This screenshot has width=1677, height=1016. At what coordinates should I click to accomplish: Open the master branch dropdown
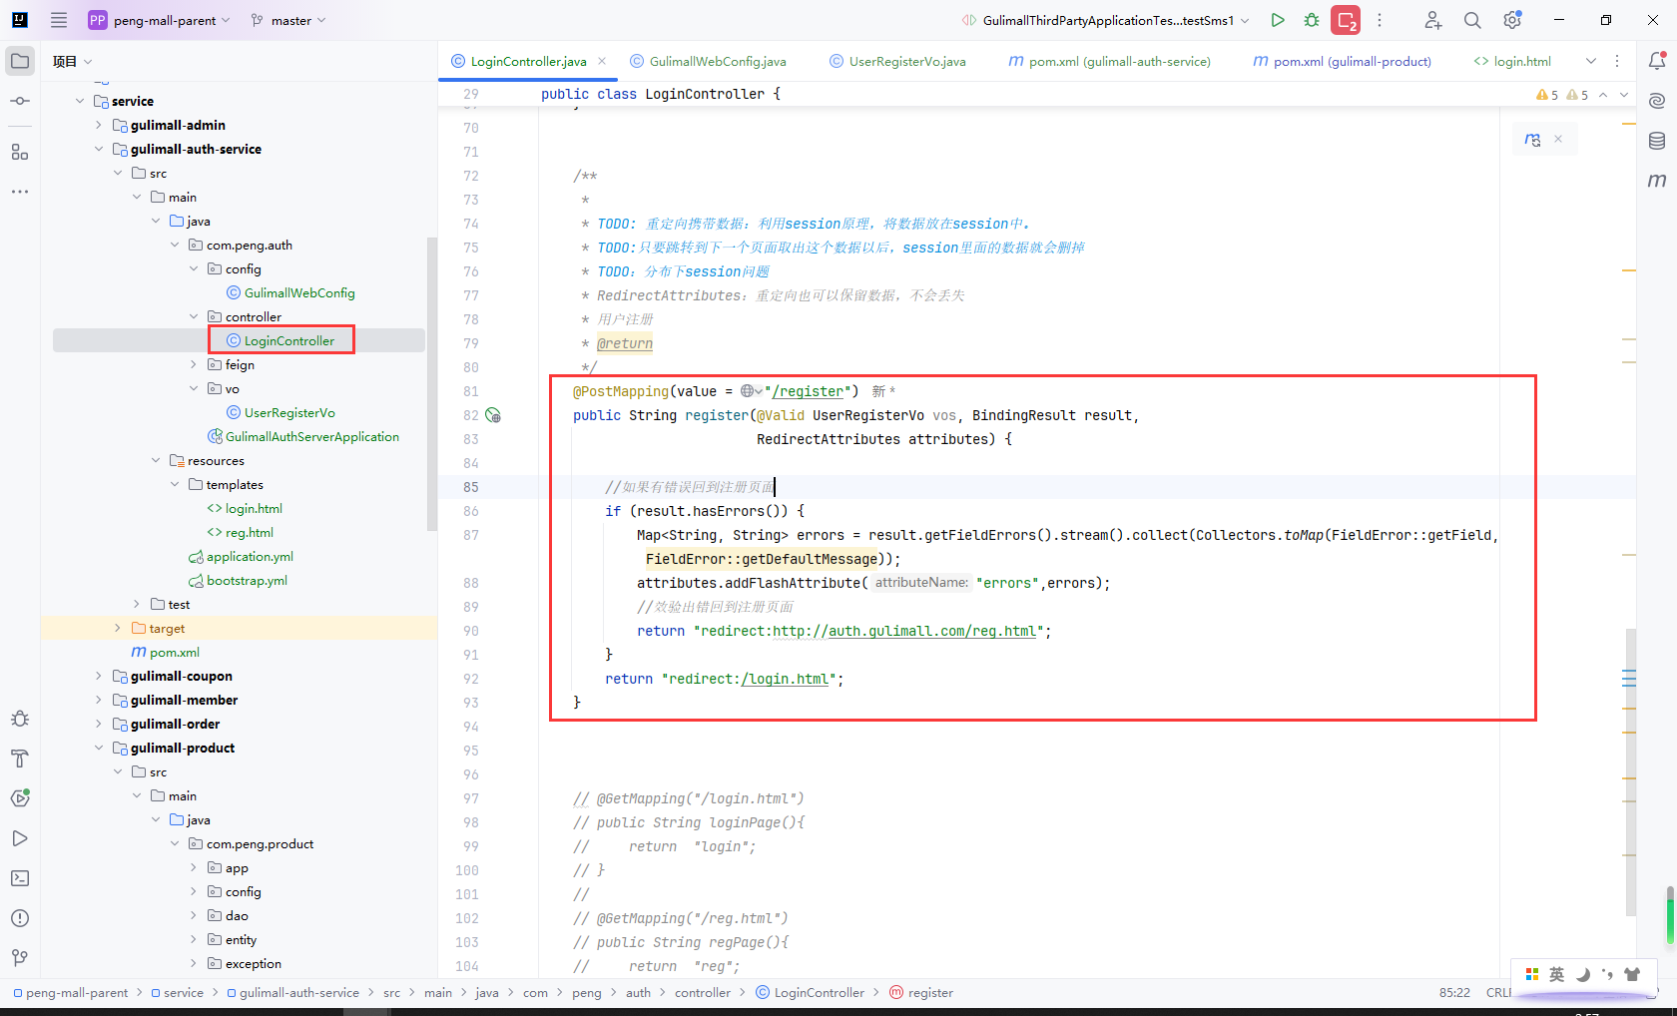(x=288, y=20)
